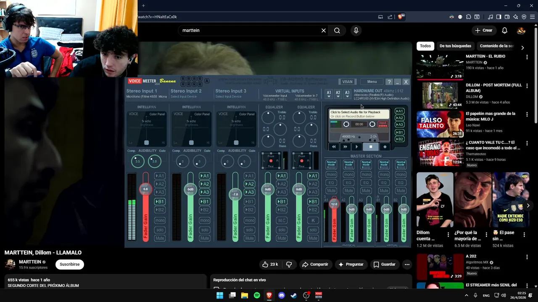Toggle A1 routing on Stereo Input 1
Image resolution: width=538 pixels, height=302 pixels.
pyautogui.click(x=160, y=176)
